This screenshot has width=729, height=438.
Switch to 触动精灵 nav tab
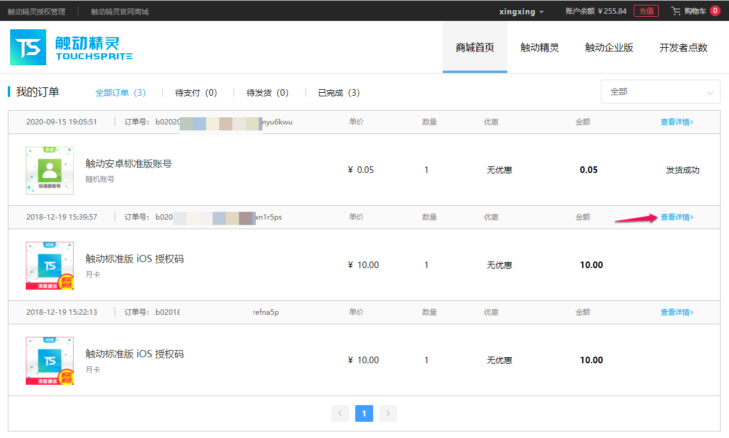(x=540, y=48)
